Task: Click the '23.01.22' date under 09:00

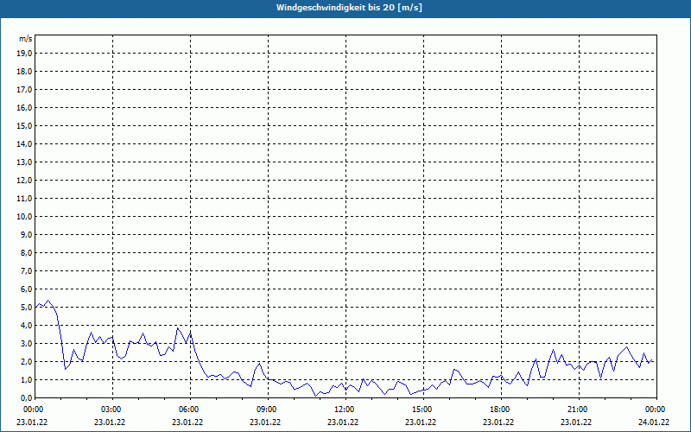Action: coord(265,422)
